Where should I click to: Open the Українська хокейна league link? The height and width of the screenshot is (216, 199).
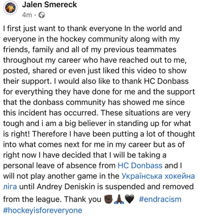[x=158, y=176]
